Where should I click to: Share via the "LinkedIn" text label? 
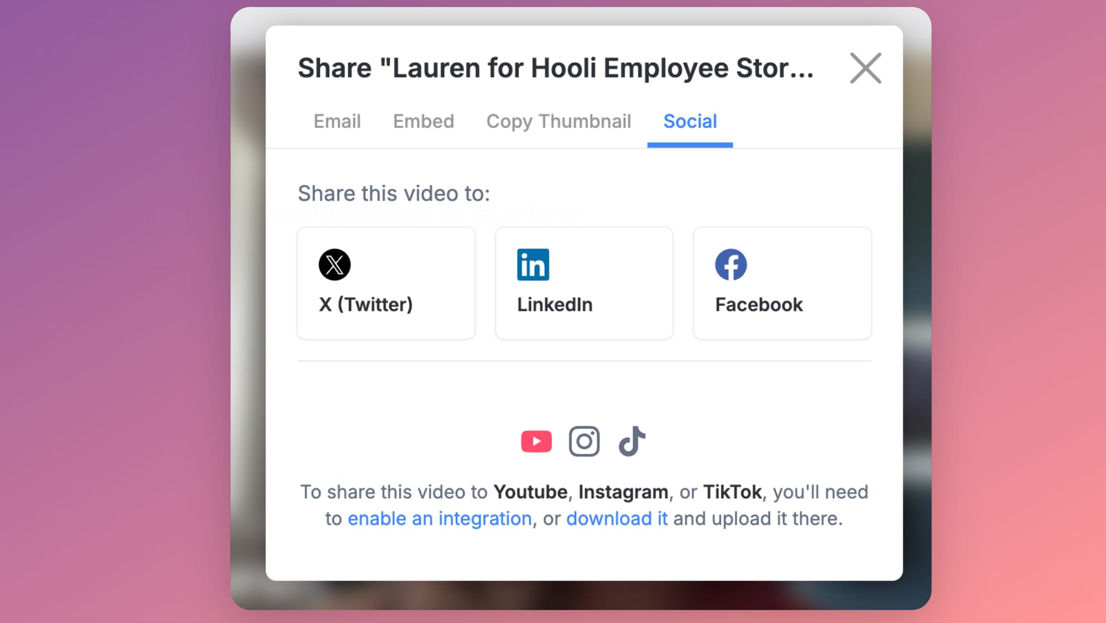coord(555,304)
